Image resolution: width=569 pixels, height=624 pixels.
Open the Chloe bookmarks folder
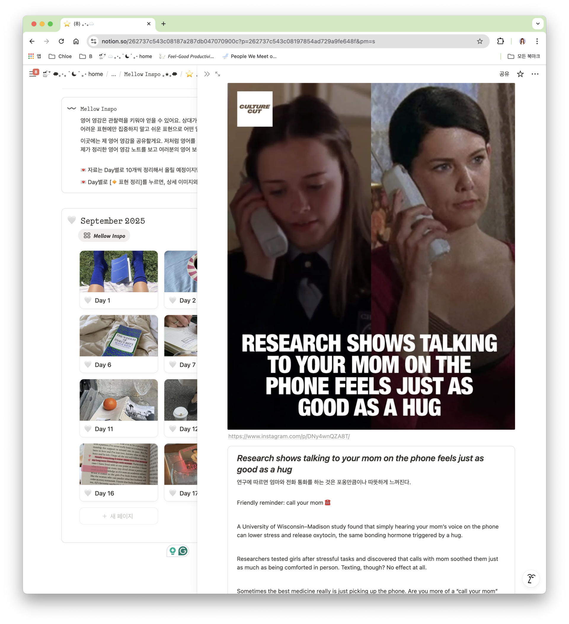point(60,56)
